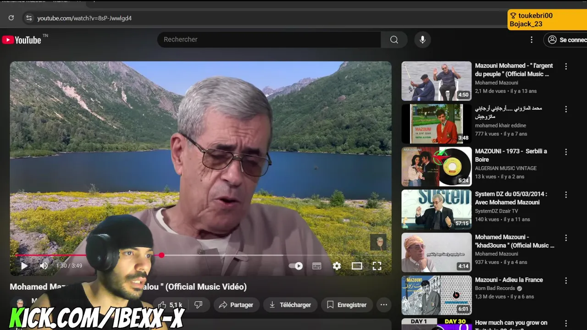Open options menu for System DZ video
Screen dimensions: 587x330
point(566,195)
